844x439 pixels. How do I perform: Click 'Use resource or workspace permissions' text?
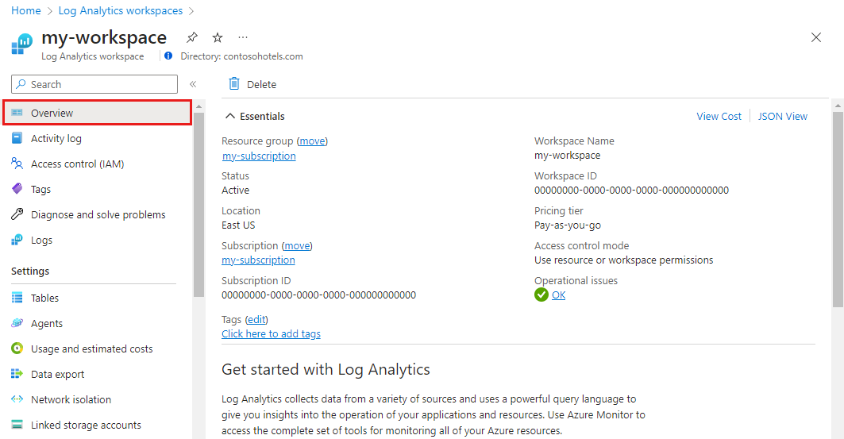click(623, 260)
